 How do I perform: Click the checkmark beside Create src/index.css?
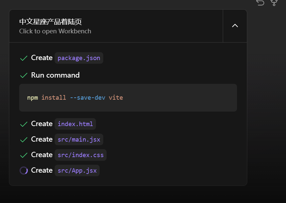(24, 155)
